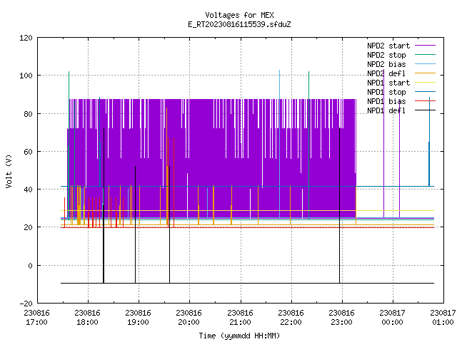Click the 'NPD2 stop' legend label
Viewport: 457px width, 342px height.
(x=386, y=55)
